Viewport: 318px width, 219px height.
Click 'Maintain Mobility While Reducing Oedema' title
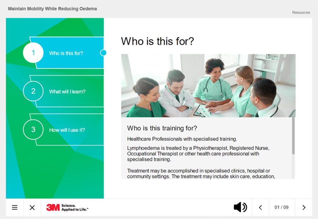[52, 9]
